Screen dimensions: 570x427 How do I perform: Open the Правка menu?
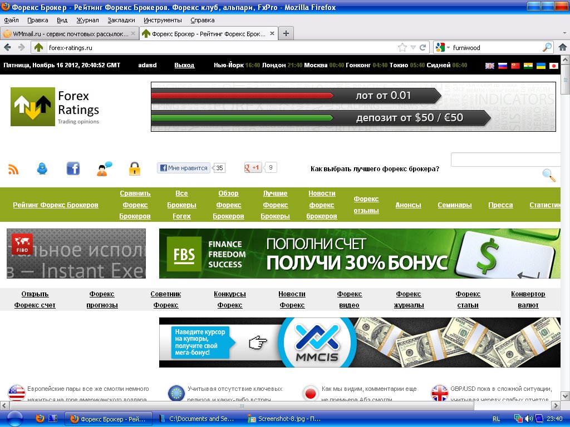[37, 21]
